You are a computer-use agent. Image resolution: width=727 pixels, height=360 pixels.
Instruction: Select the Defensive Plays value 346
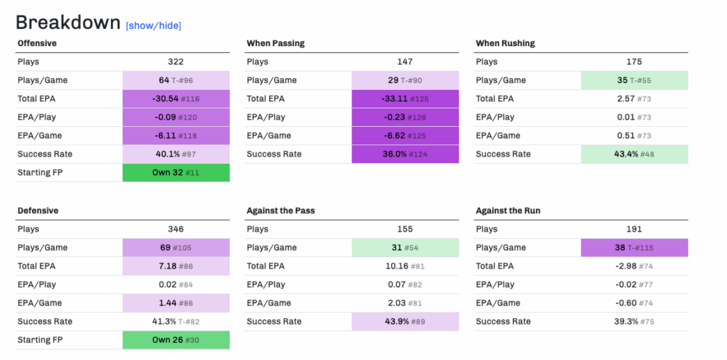[176, 229]
